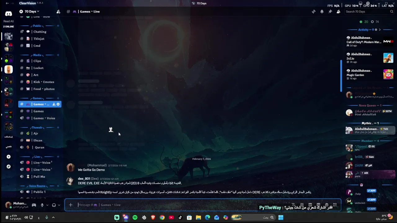Open the sticker picker

click(x=318, y=205)
